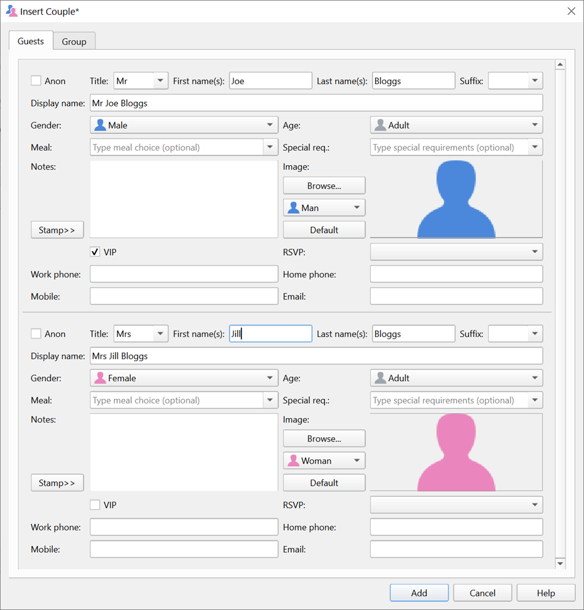Viewport: 584px width, 610px height.
Task: Open the Male gender dropdown
Action: click(184, 125)
